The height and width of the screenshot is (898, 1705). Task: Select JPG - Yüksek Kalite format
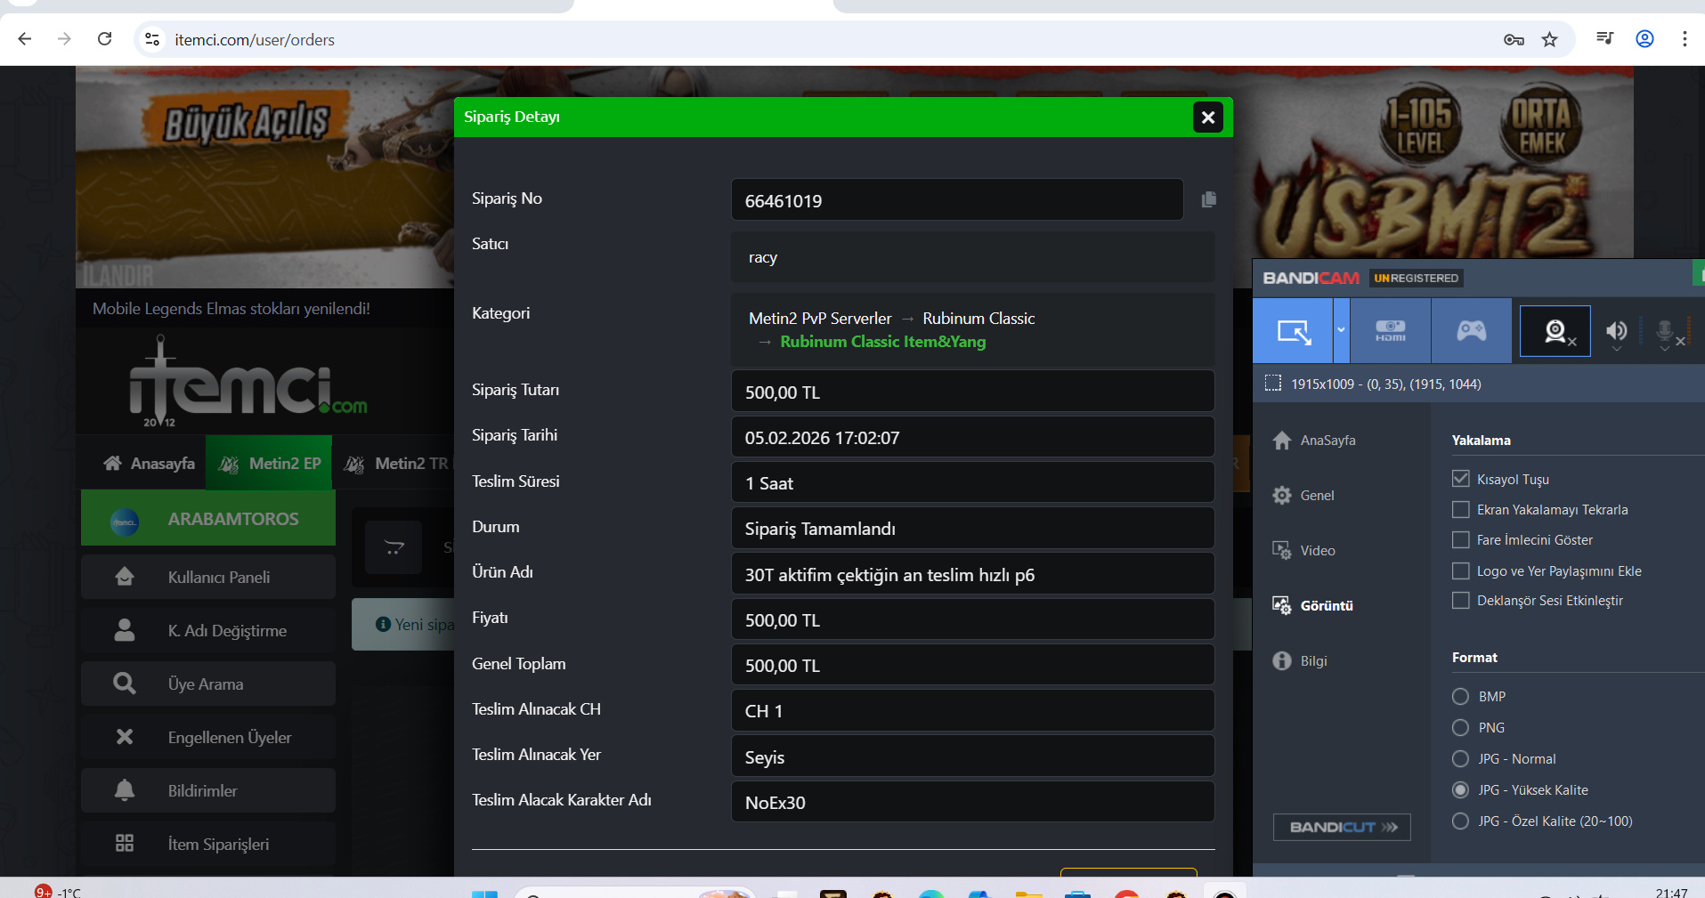click(1460, 789)
